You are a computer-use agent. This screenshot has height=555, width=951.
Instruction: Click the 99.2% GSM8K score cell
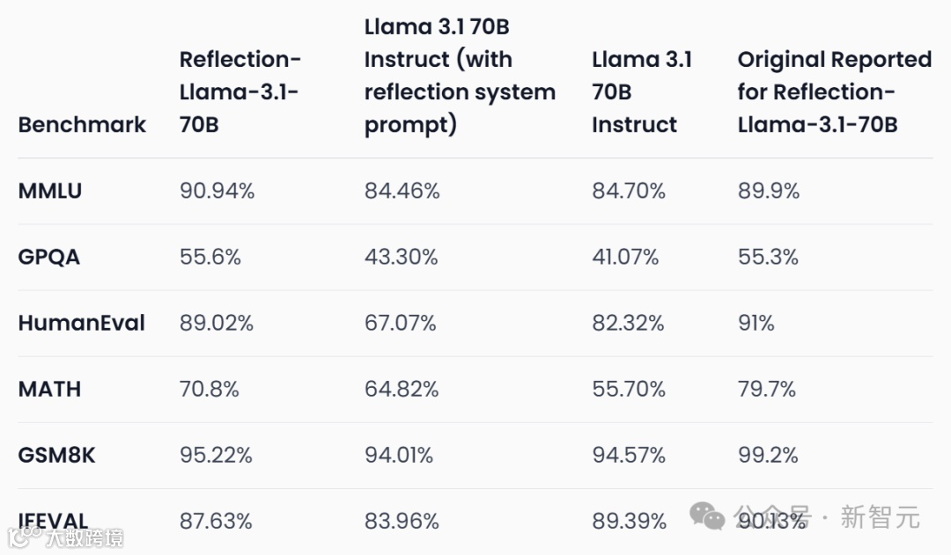coord(768,455)
